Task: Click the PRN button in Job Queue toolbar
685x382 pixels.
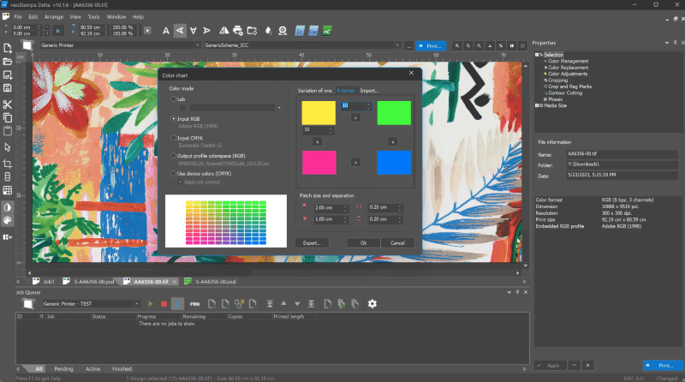Action: pyautogui.click(x=195, y=303)
